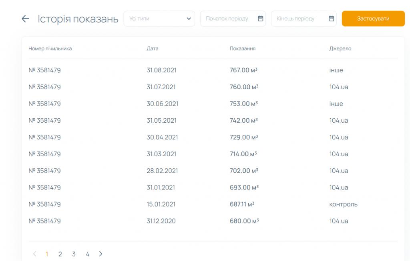Switch to page 3 of results

[74, 254]
